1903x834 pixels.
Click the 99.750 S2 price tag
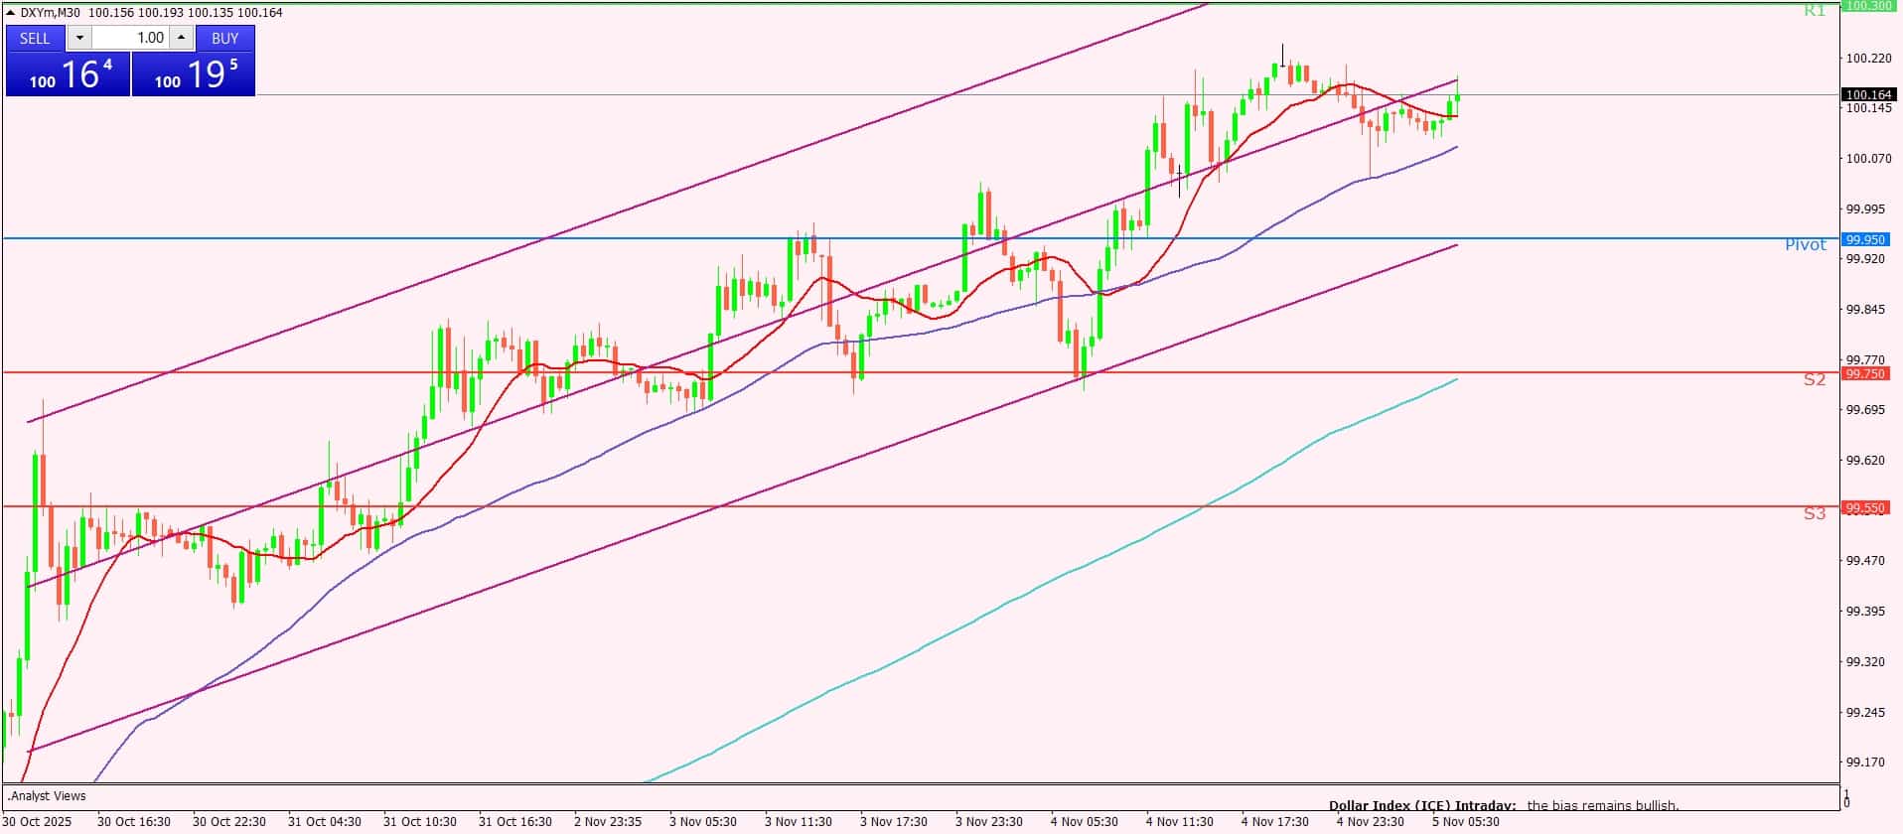pyautogui.click(x=1865, y=373)
